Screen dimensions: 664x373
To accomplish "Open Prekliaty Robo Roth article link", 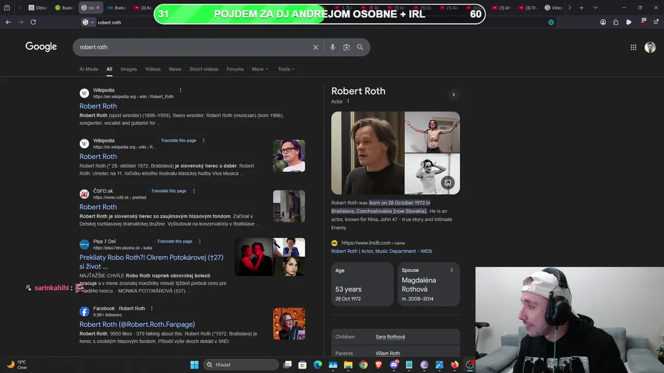I will click(151, 262).
